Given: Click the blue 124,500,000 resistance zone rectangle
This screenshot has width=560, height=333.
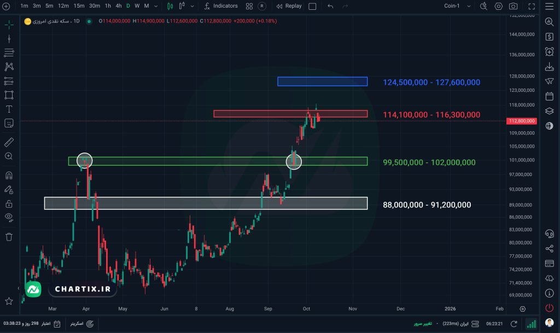Looking at the screenshot, I should (322, 81).
